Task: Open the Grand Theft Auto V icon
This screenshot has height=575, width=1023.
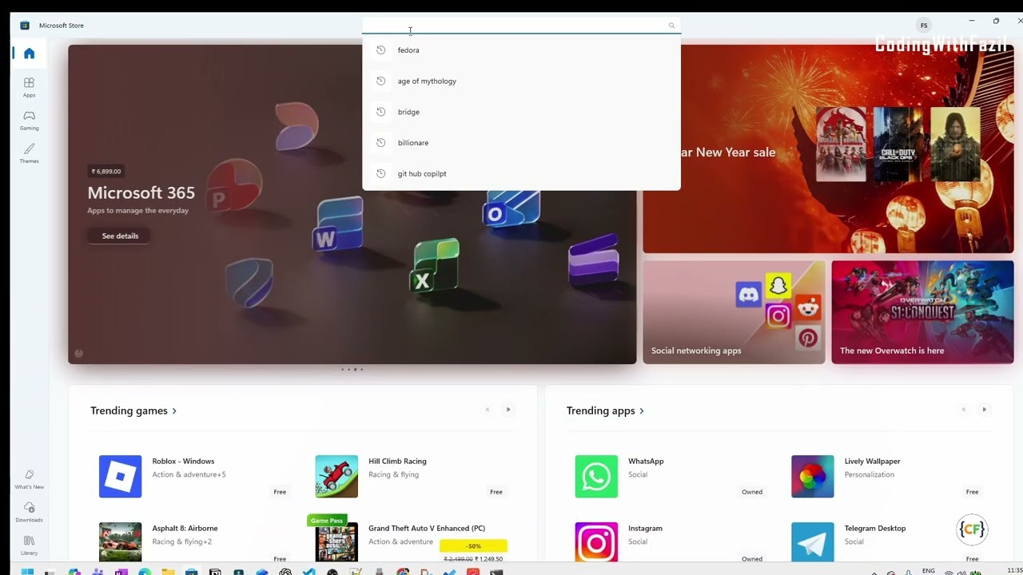Action: point(336,541)
